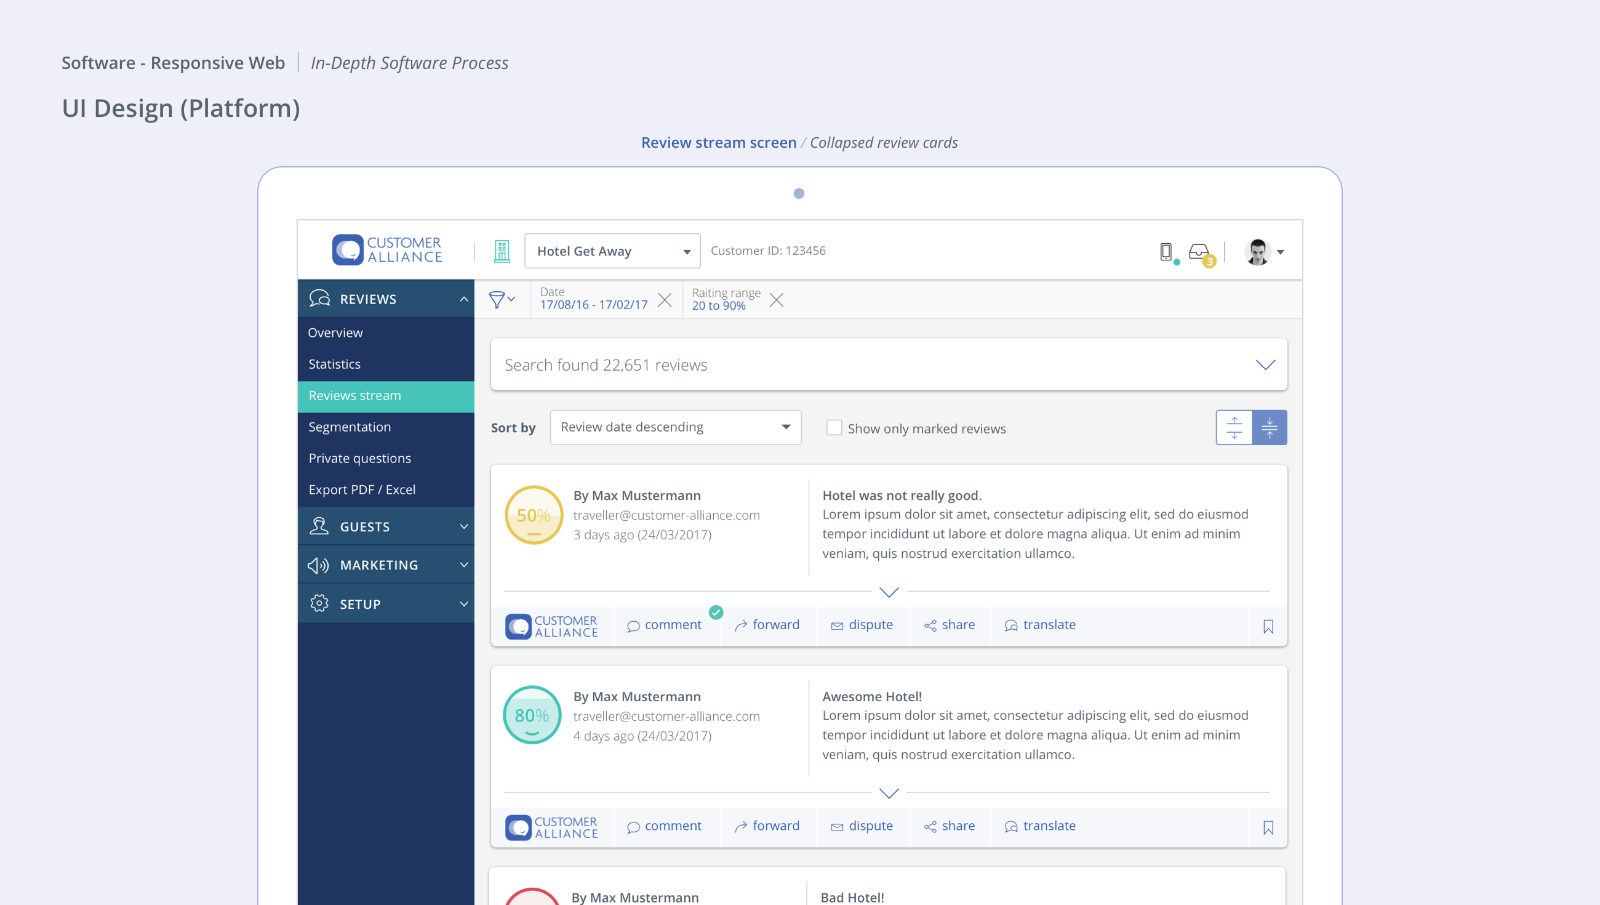Open the mobile device icon in header

(x=1166, y=252)
